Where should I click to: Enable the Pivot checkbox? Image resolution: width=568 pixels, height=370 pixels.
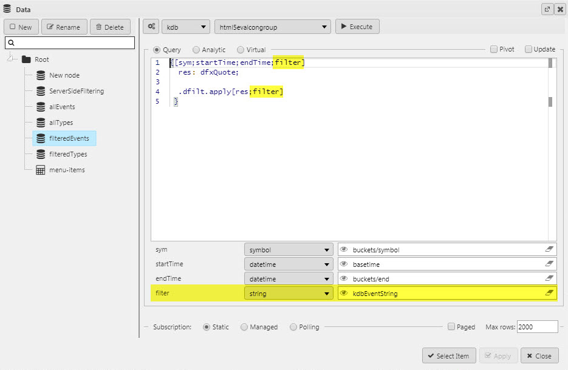[x=494, y=49]
